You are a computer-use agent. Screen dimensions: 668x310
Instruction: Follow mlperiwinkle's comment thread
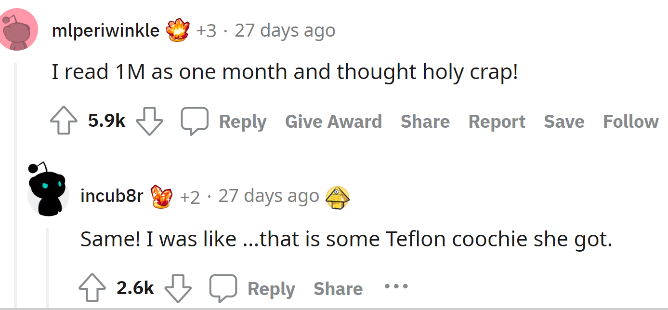pyautogui.click(x=630, y=121)
